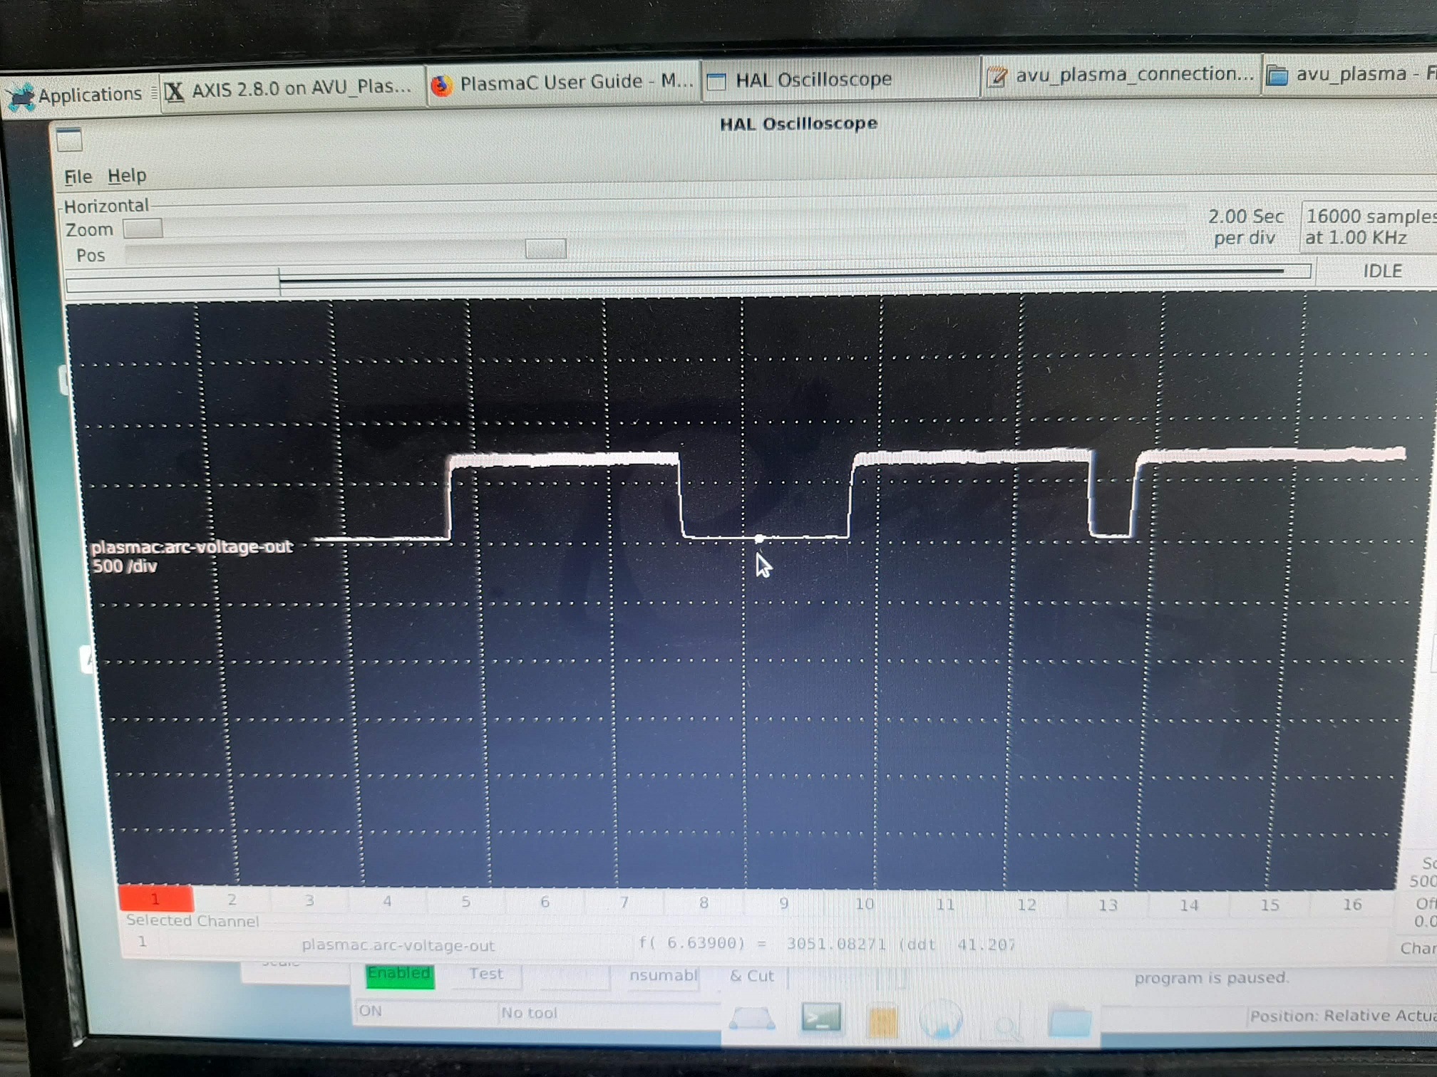This screenshot has height=1077, width=1437.
Task: Open the terminal icon in the dock
Action: pyautogui.click(x=821, y=1019)
